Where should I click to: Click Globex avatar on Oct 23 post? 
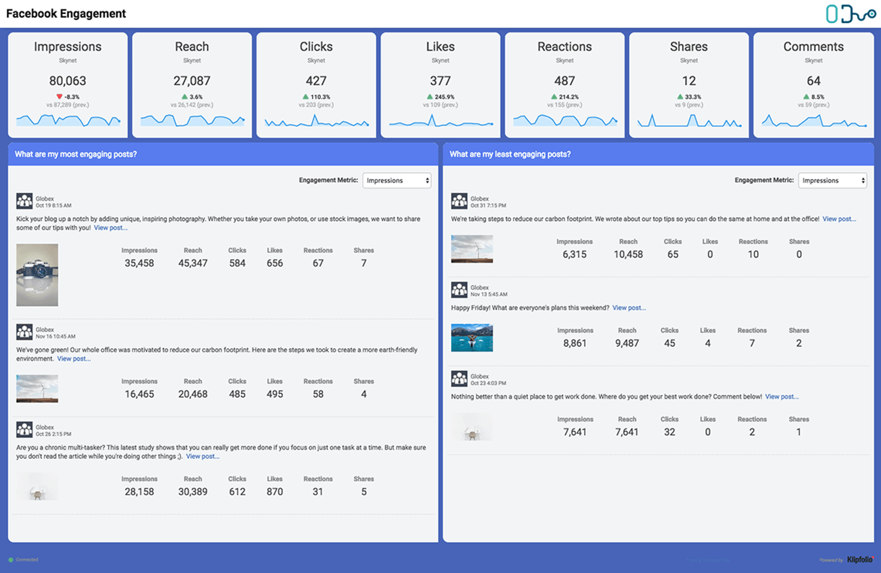[459, 379]
